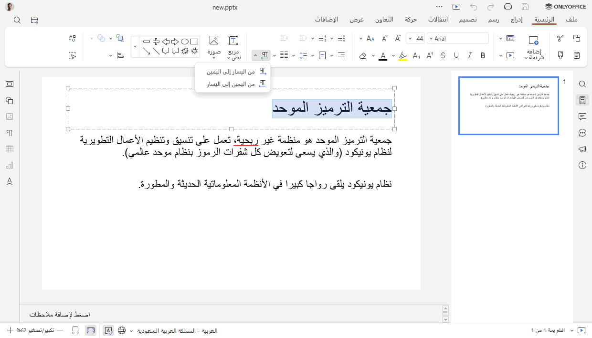Click the Clear Style eraser icon
The image size is (592, 338).
[x=362, y=56]
